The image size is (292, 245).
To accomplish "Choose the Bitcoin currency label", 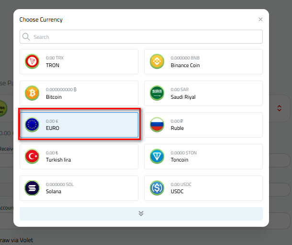I will click(x=54, y=97).
